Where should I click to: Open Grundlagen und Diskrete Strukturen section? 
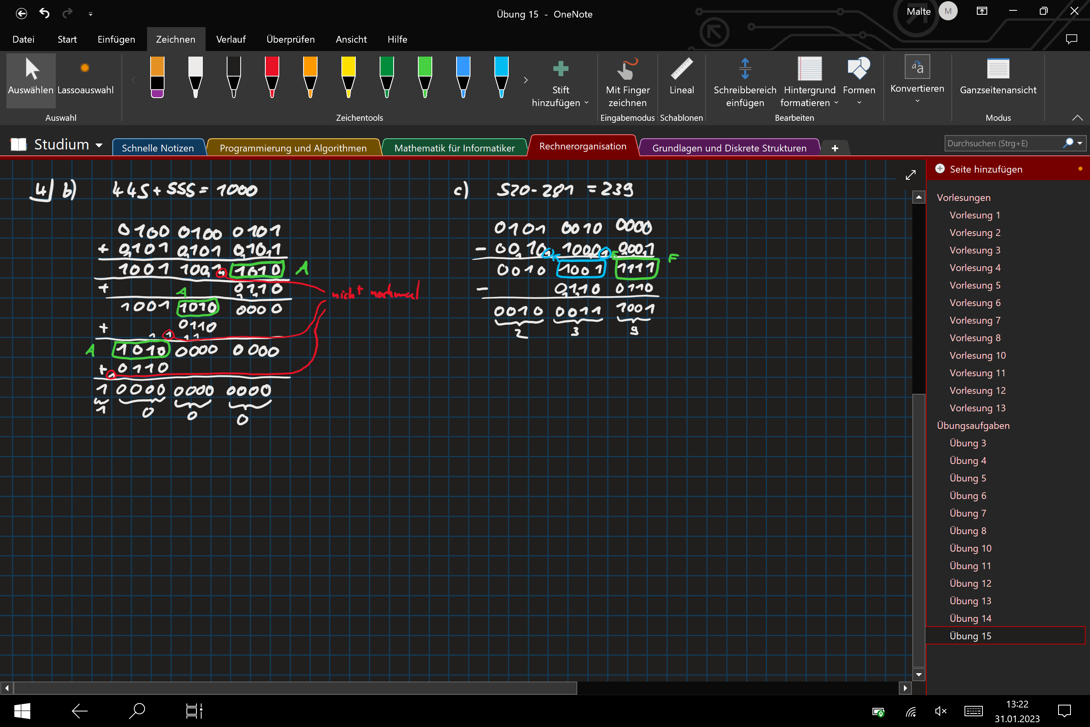coord(729,147)
